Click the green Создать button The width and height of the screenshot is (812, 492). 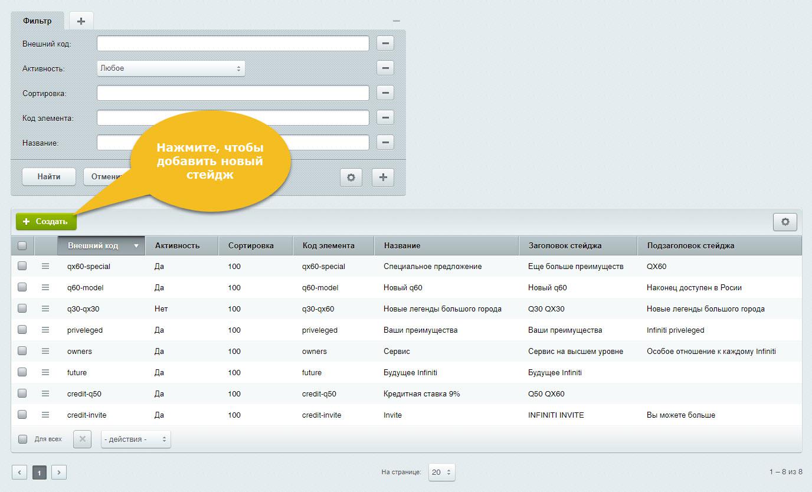pyautogui.click(x=46, y=222)
